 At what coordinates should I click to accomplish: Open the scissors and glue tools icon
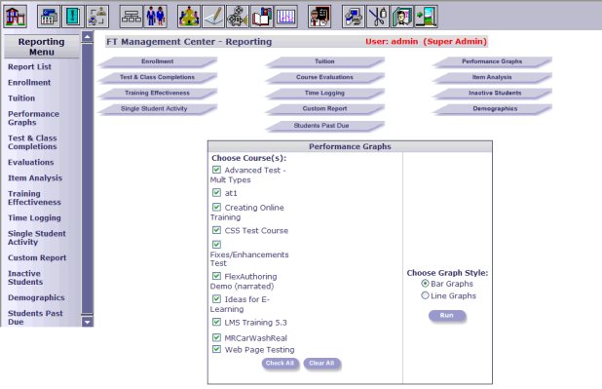pos(378,17)
